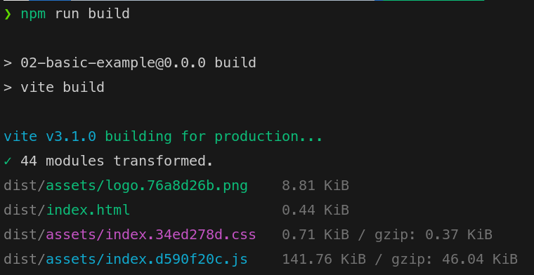Open the index.d590f20c.js file path

point(126,259)
